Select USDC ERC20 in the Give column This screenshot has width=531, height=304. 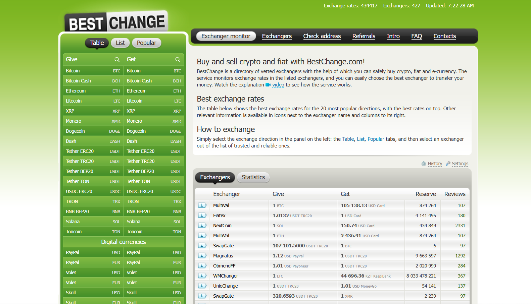coord(93,191)
